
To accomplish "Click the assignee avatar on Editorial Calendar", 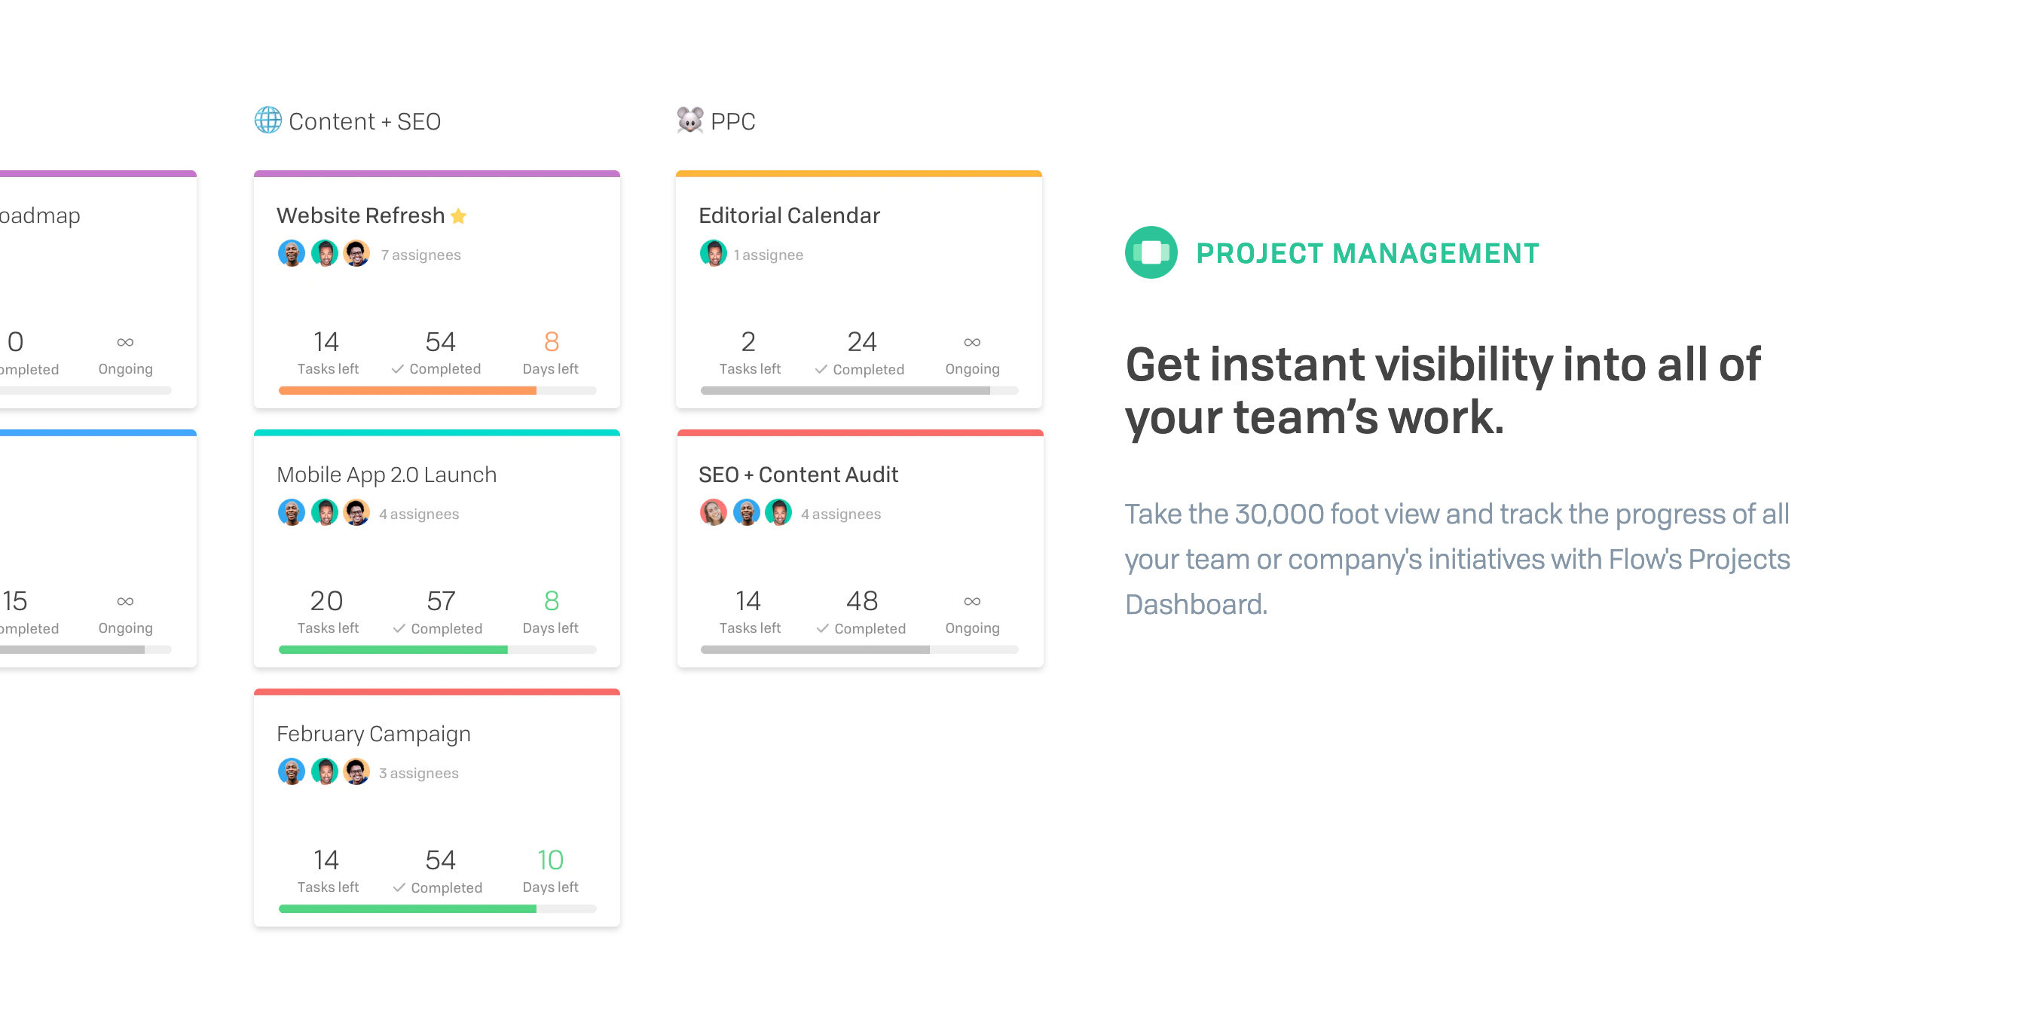I will [x=714, y=254].
